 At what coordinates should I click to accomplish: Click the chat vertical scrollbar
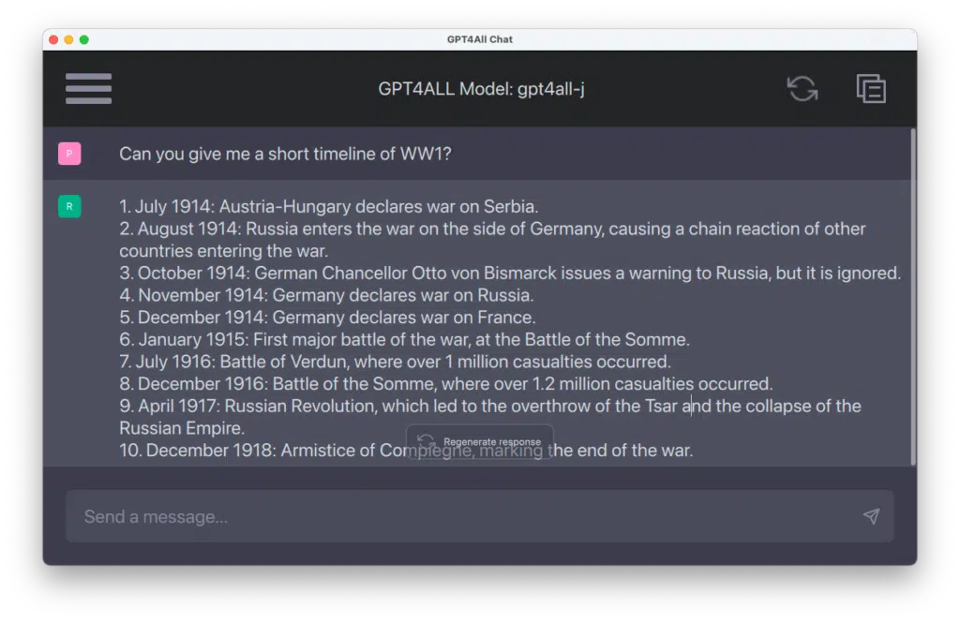[x=913, y=297]
